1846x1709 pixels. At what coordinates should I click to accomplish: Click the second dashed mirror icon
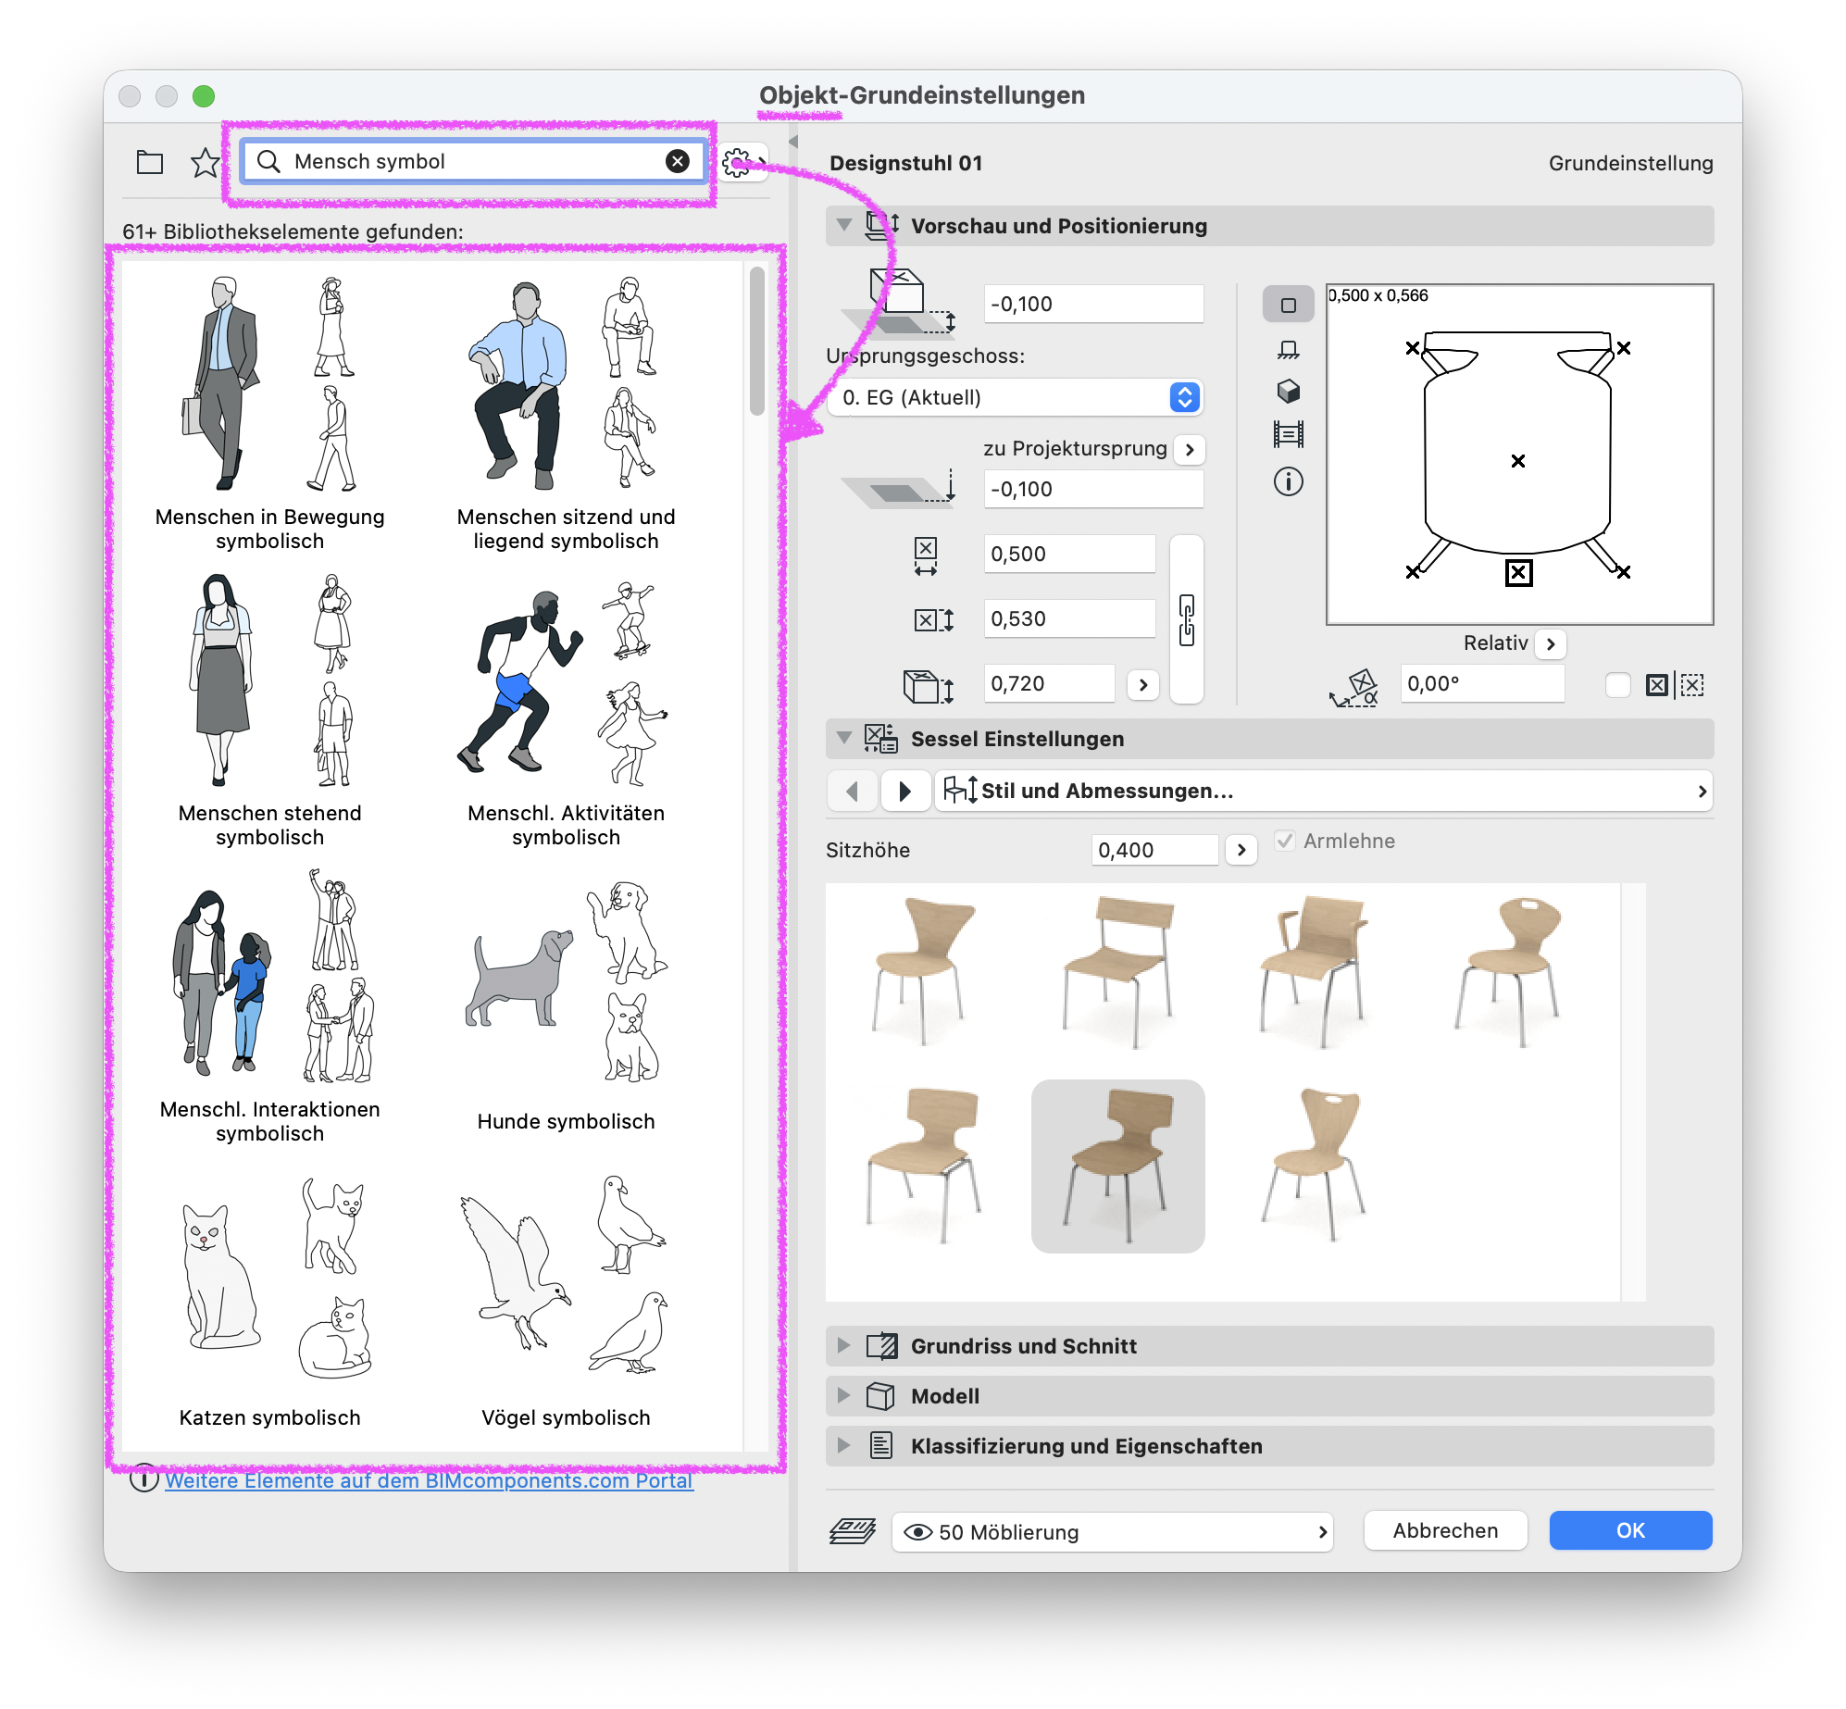click(x=1691, y=685)
